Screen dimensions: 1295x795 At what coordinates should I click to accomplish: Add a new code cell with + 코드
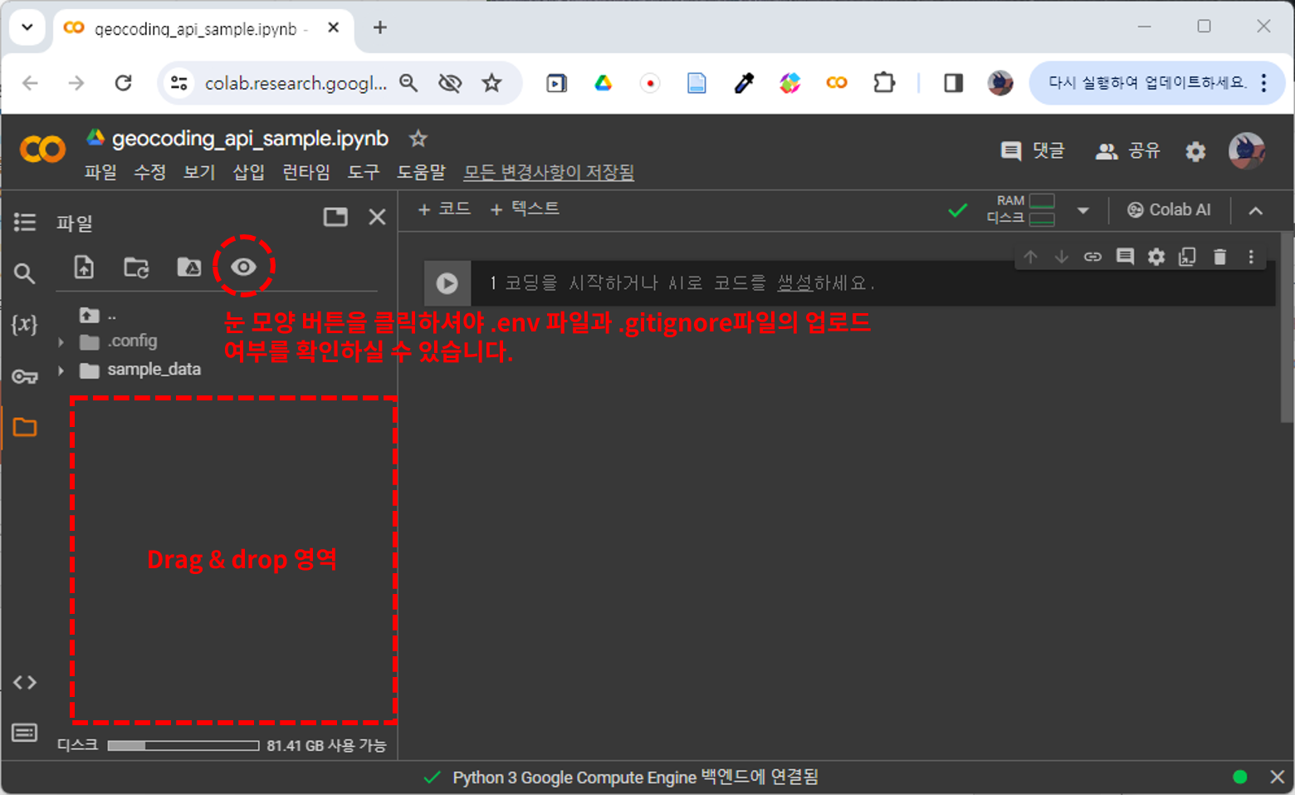click(x=444, y=209)
